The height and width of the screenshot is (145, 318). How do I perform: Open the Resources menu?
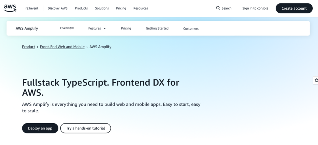141,8
